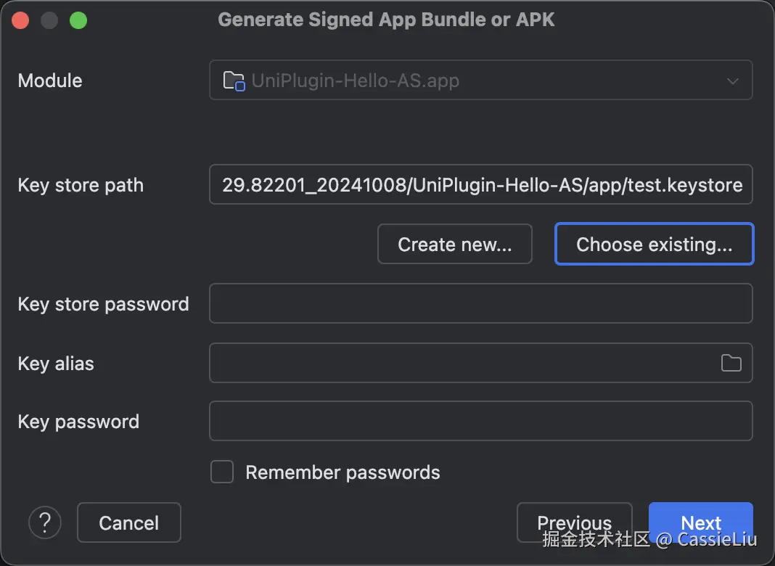Cancel the signing dialog

click(x=128, y=522)
